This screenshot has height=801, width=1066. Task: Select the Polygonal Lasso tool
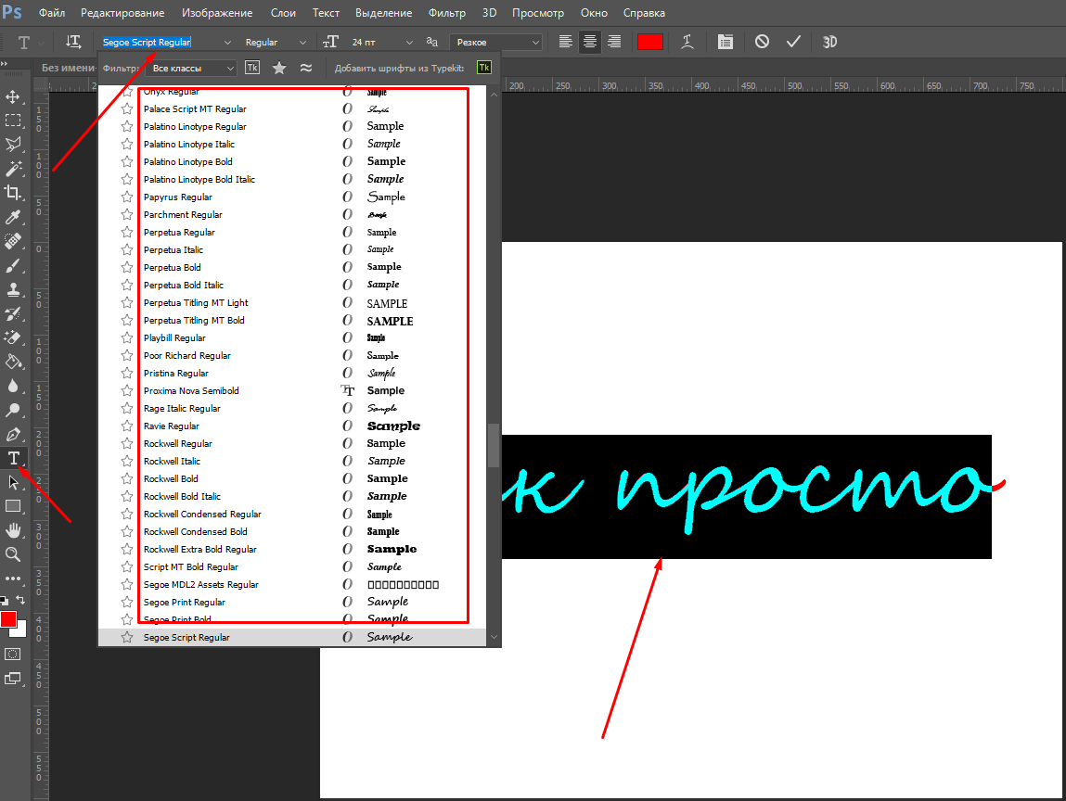[x=13, y=144]
